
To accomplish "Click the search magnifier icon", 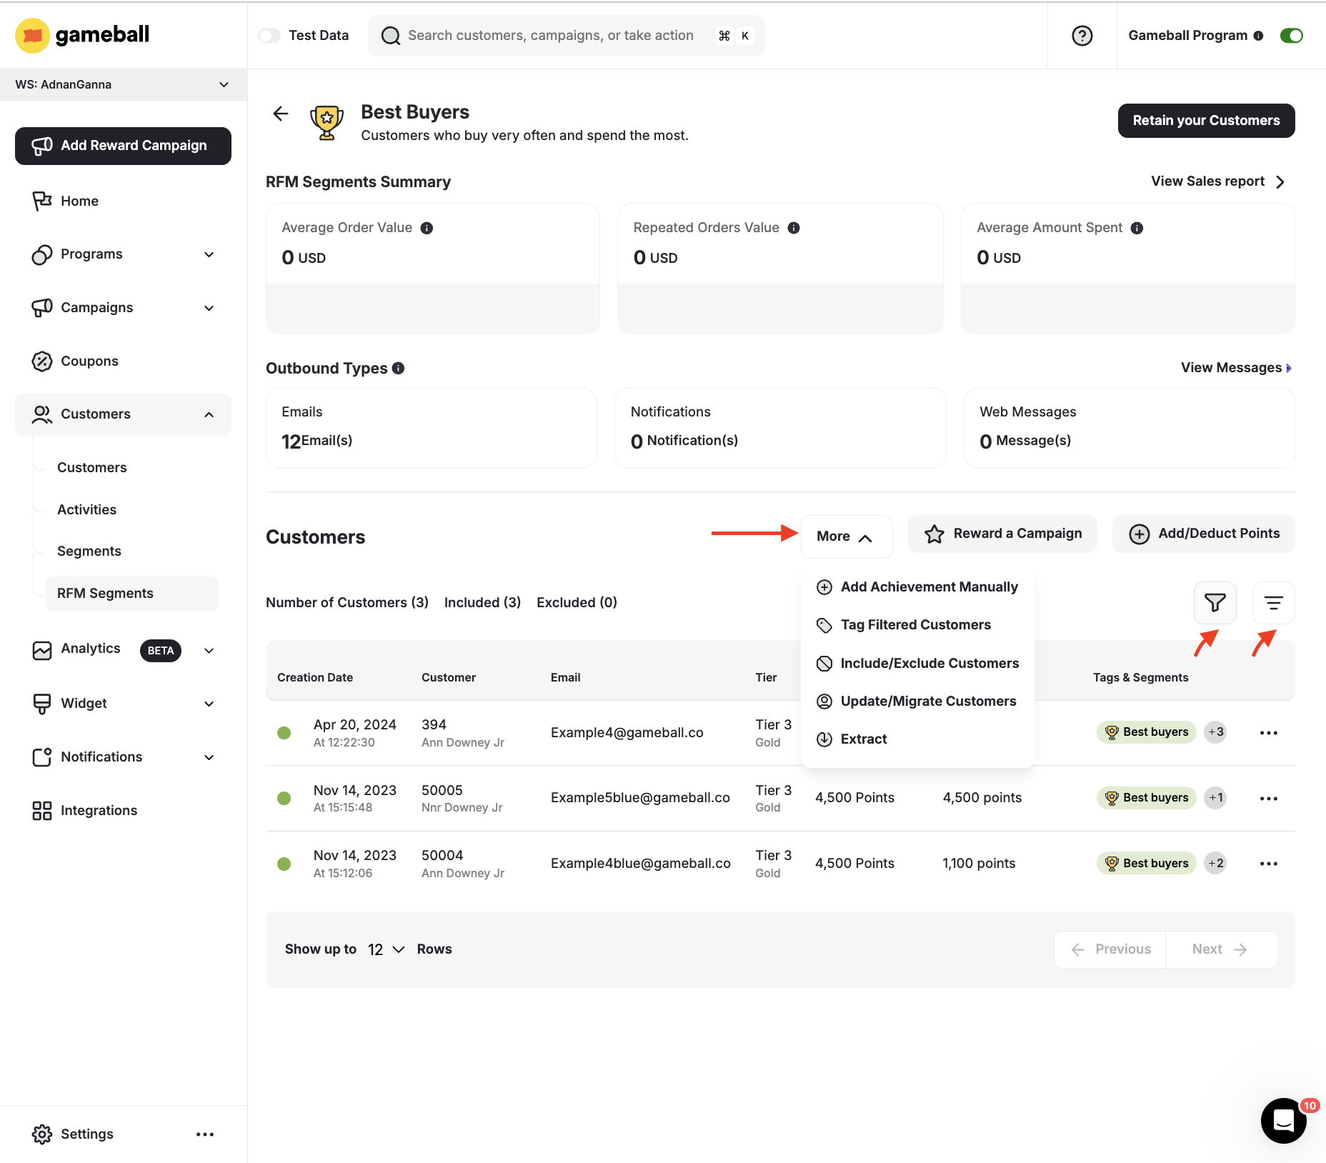I will pos(390,35).
